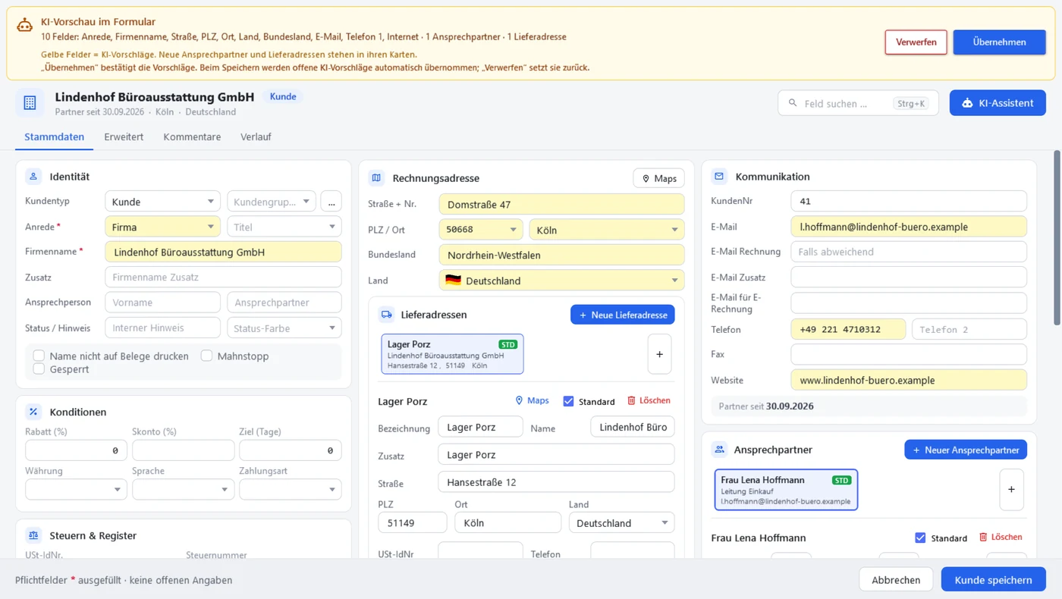
Task: Click the map icon next to Rechnungsadresse
Action: pos(376,178)
